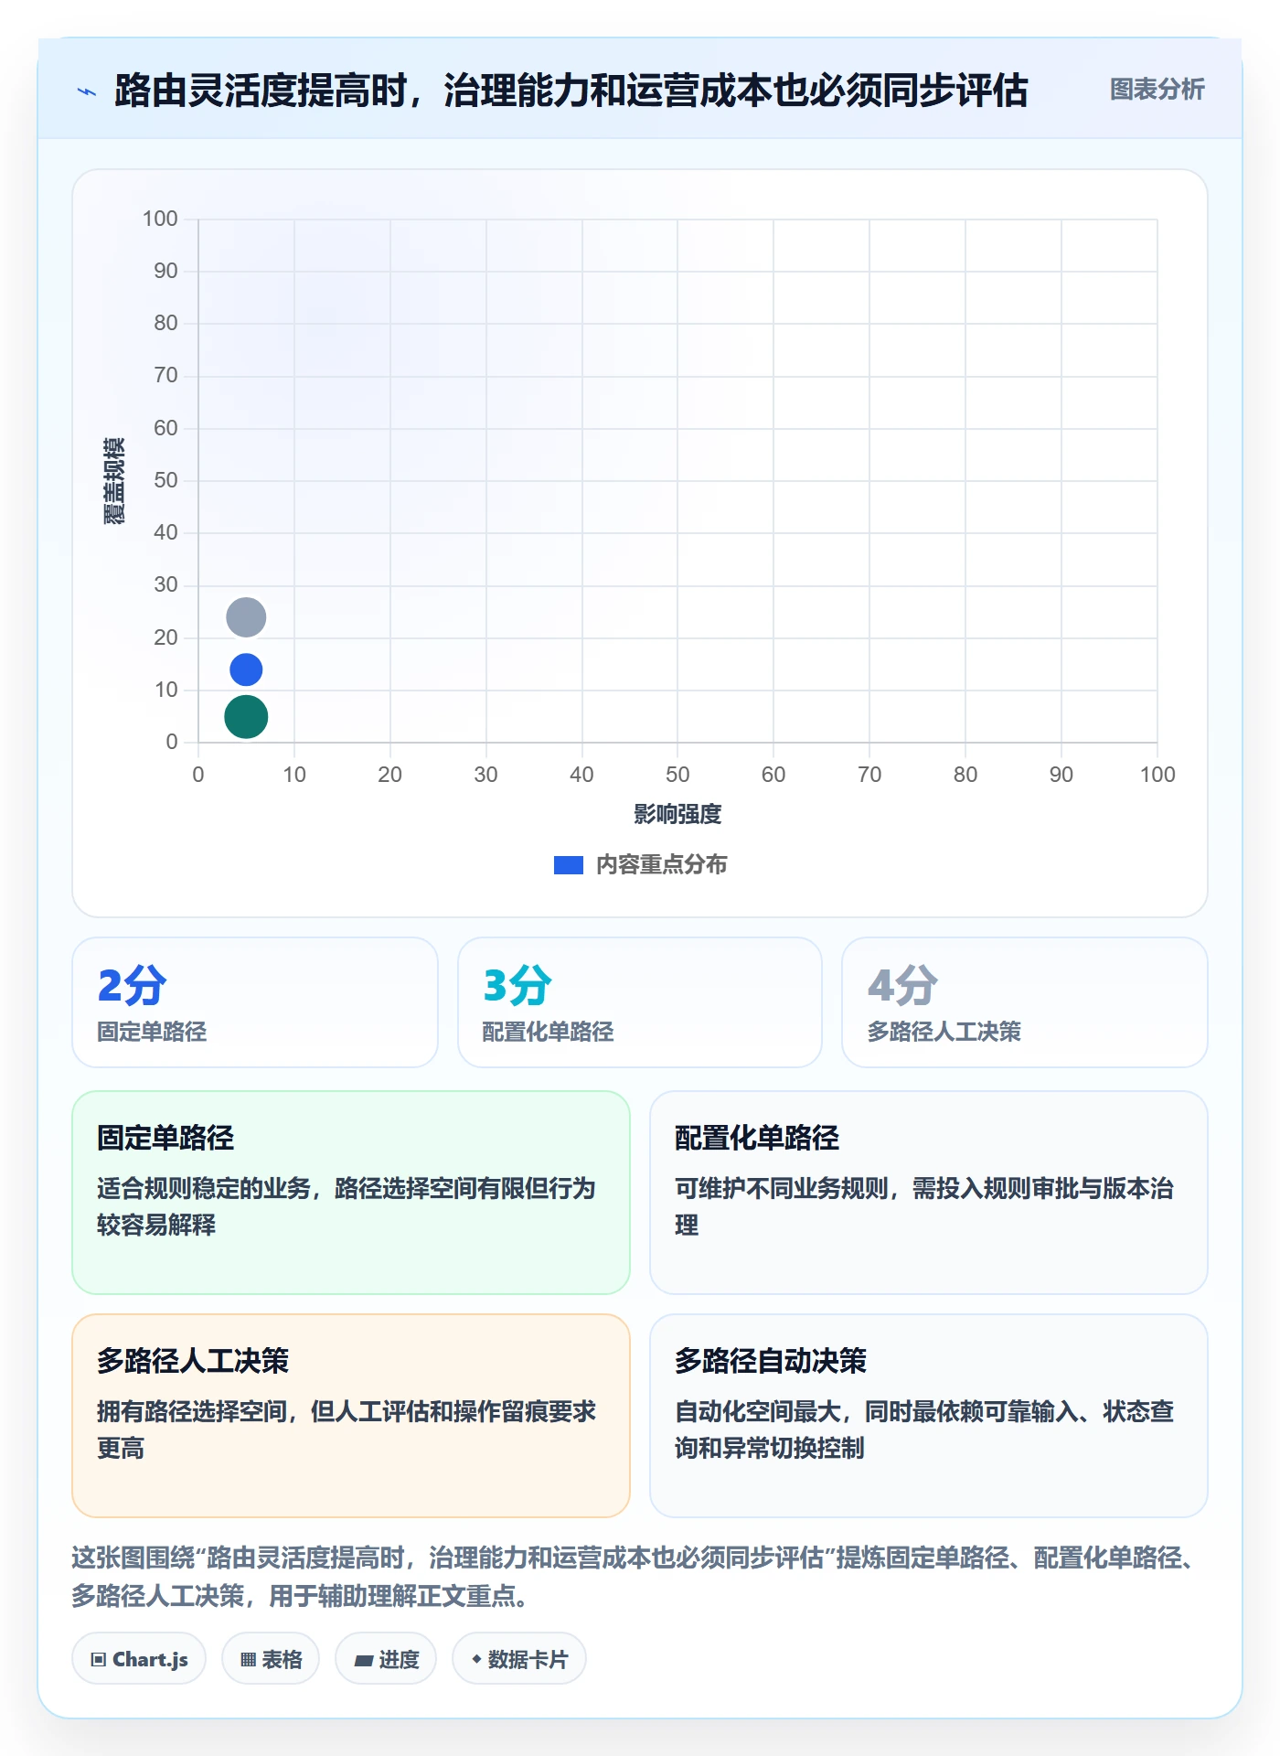Click the 影响强度 x-axis title

[x=677, y=814]
